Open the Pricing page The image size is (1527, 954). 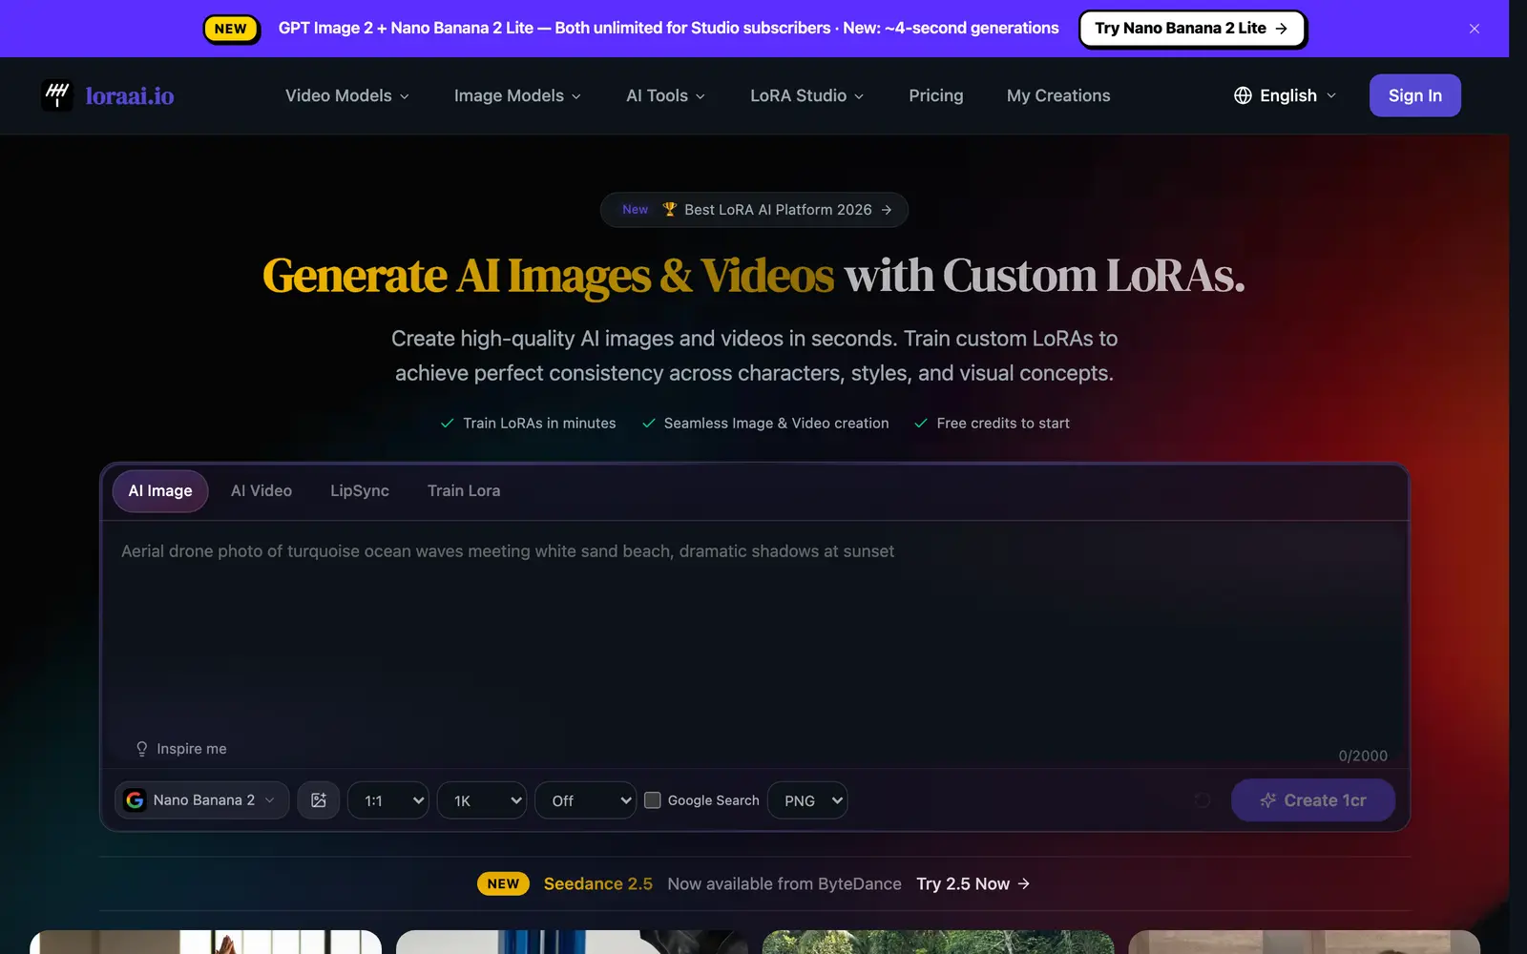pyautogui.click(x=936, y=95)
